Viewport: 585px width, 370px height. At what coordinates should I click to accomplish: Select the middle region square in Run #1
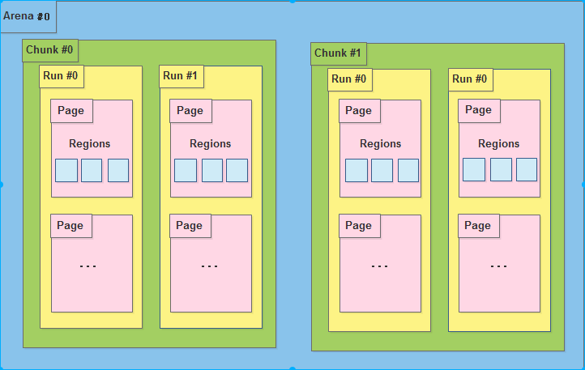pos(212,171)
